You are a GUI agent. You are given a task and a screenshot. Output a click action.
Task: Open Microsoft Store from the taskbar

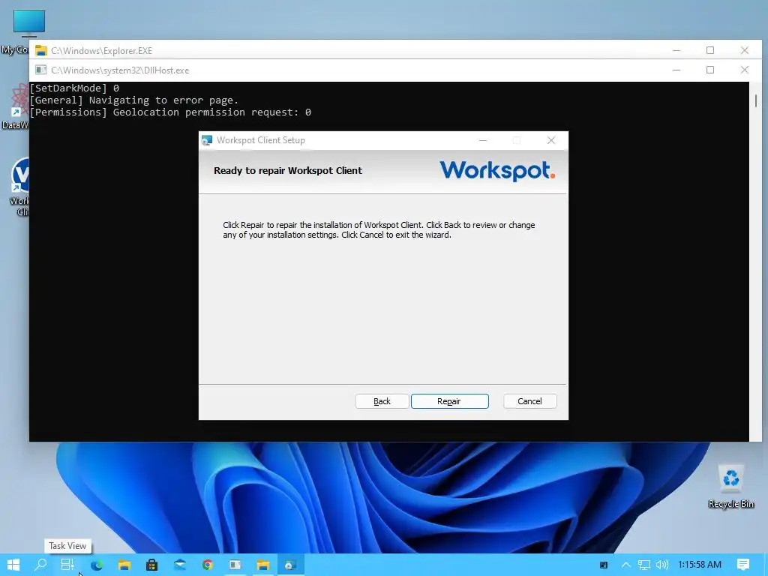(x=151, y=565)
